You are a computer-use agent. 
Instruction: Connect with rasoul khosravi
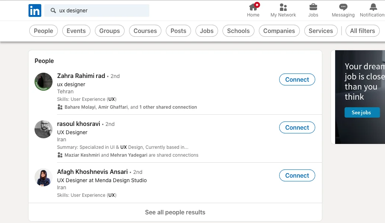[x=297, y=127]
